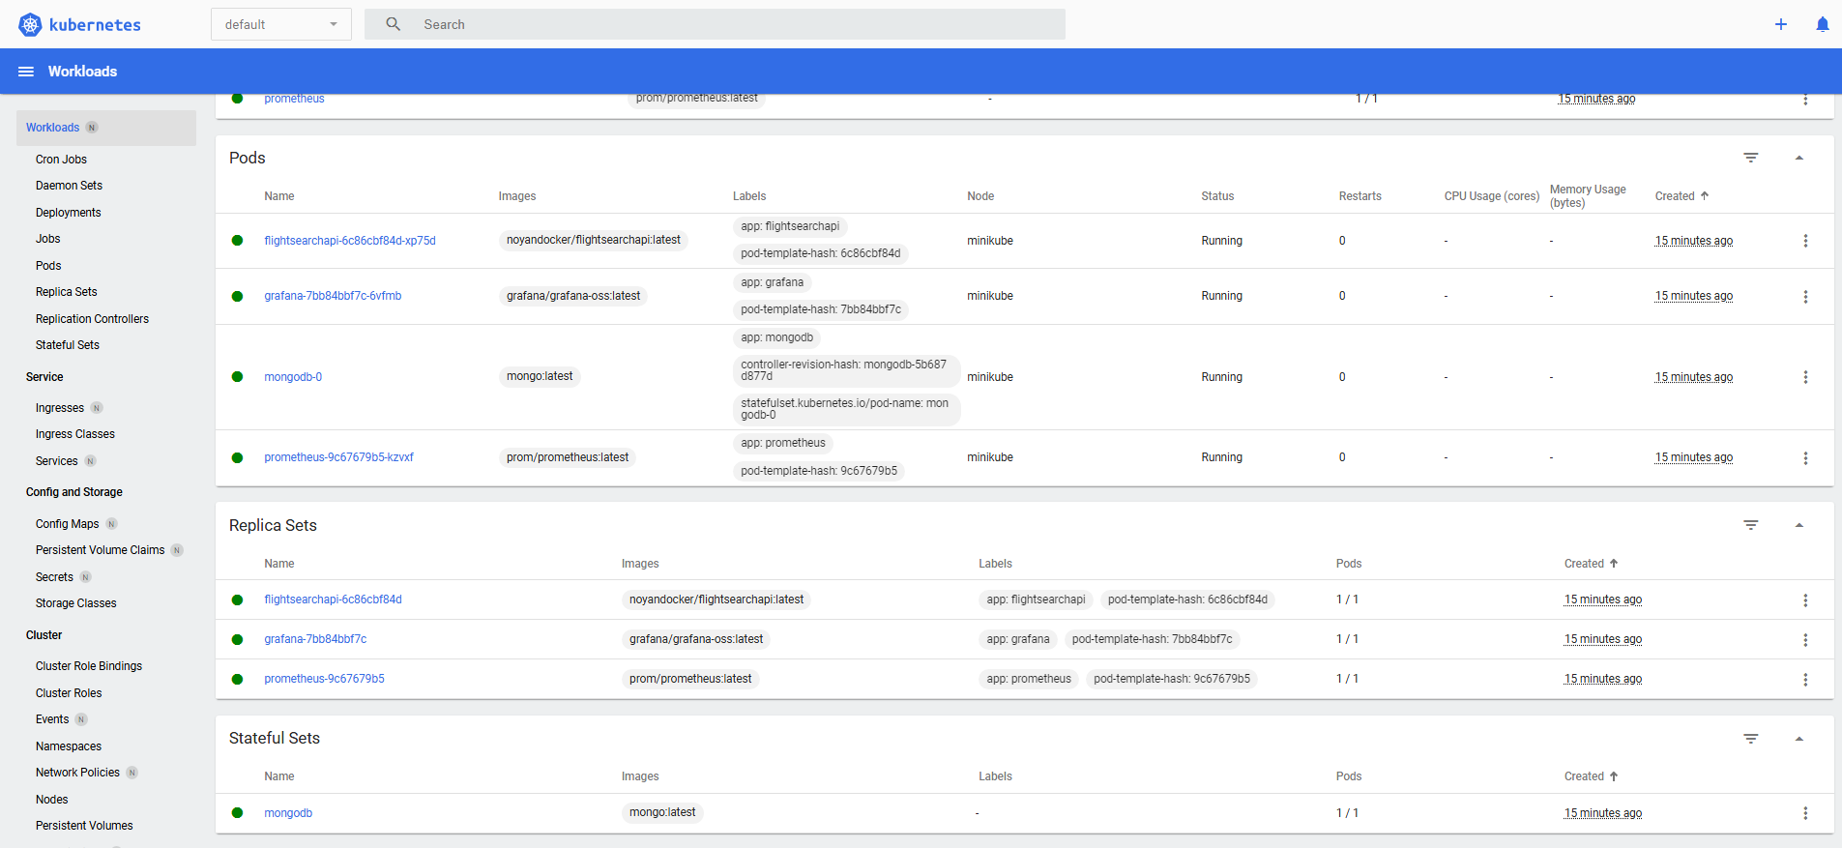Open mongodb stateful set link
Screen dimensions: 1842x848
coord(288,813)
